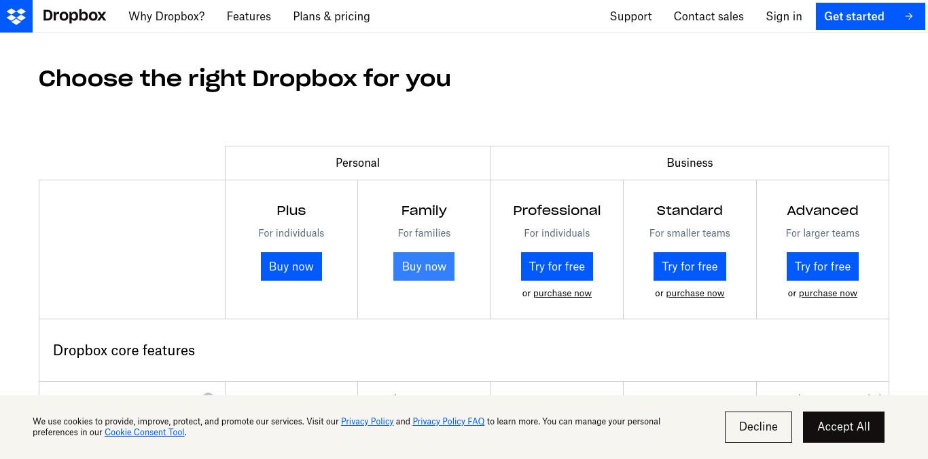
Task: Click the Dropbox box logo icon
Action: coord(16,16)
